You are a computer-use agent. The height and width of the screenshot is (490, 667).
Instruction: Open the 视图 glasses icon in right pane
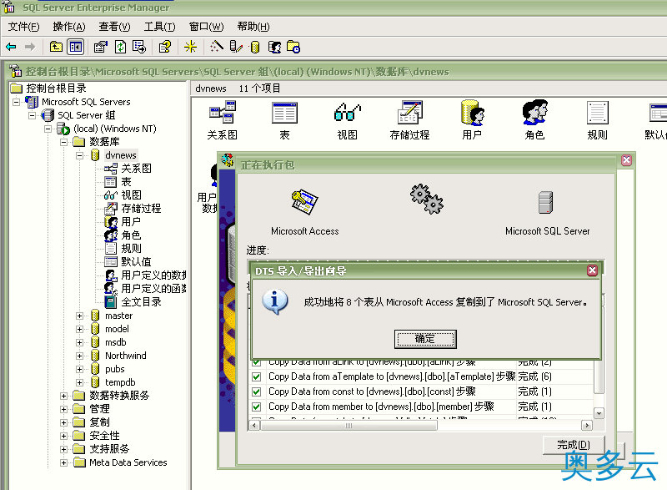pyautogui.click(x=347, y=113)
